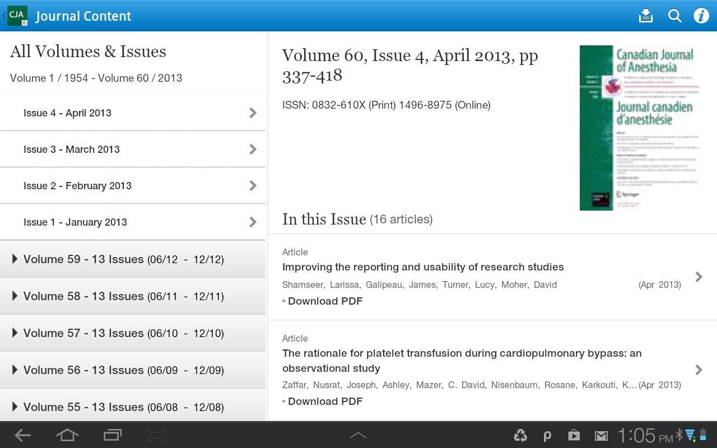Image resolution: width=717 pixels, height=448 pixels.
Task: Click chevron on Issue 1 row
Action: (x=253, y=222)
